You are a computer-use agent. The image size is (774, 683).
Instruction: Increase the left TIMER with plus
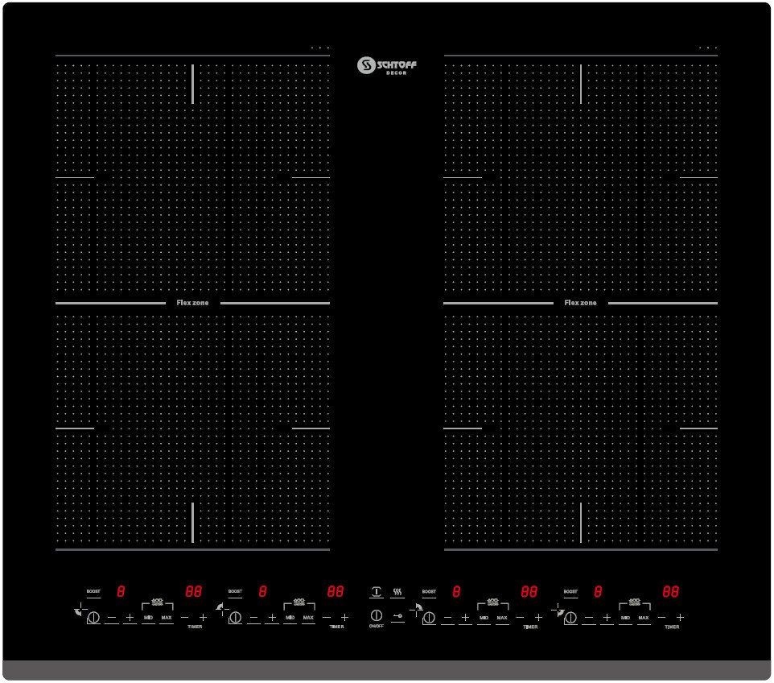point(204,617)
